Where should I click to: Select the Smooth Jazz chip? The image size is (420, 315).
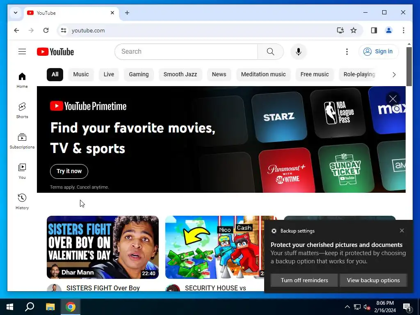tap(180, 75)
